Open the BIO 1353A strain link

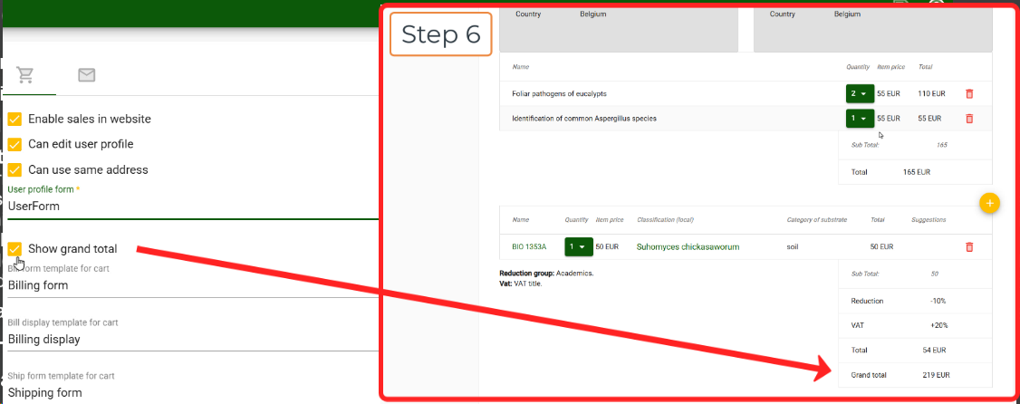529,246
